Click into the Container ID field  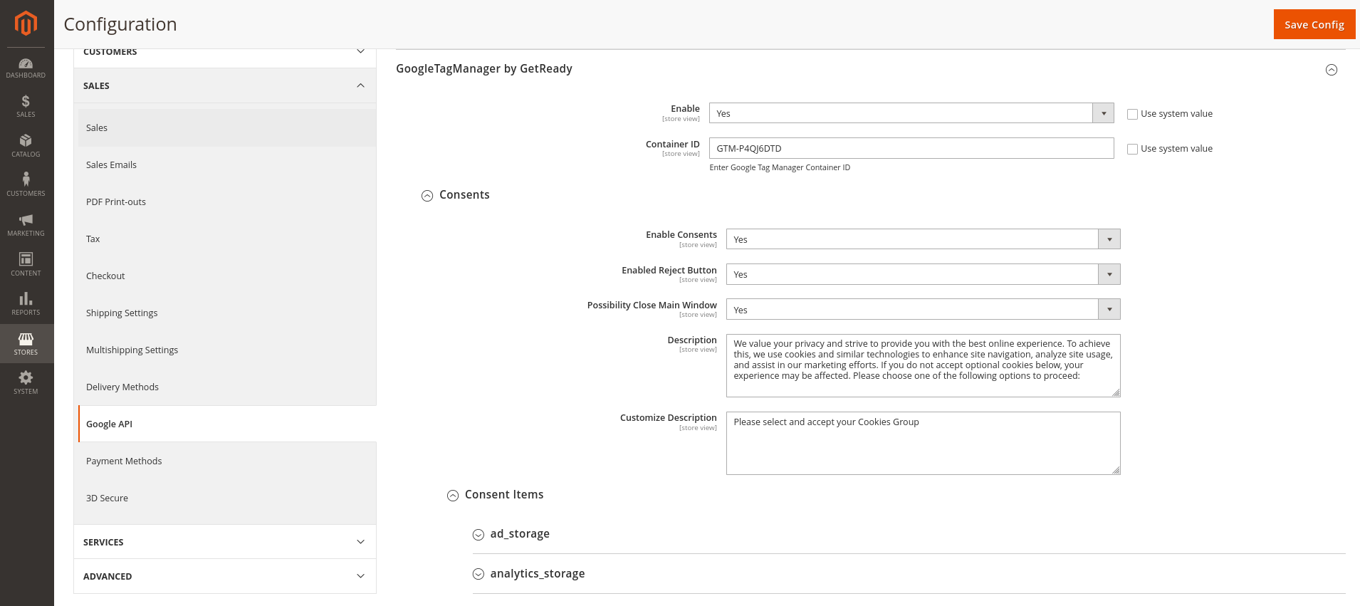pos(911,148)
